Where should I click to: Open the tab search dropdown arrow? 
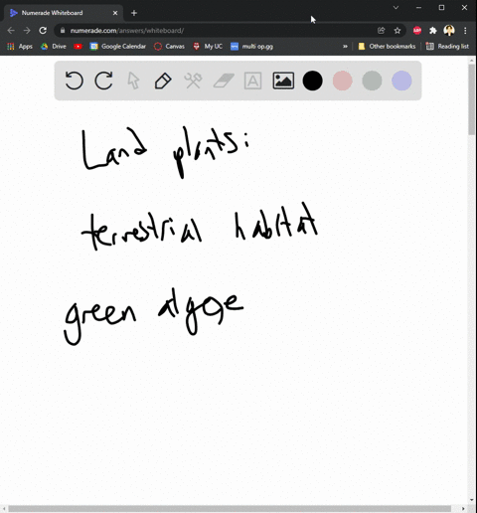[x=396, y=7]
